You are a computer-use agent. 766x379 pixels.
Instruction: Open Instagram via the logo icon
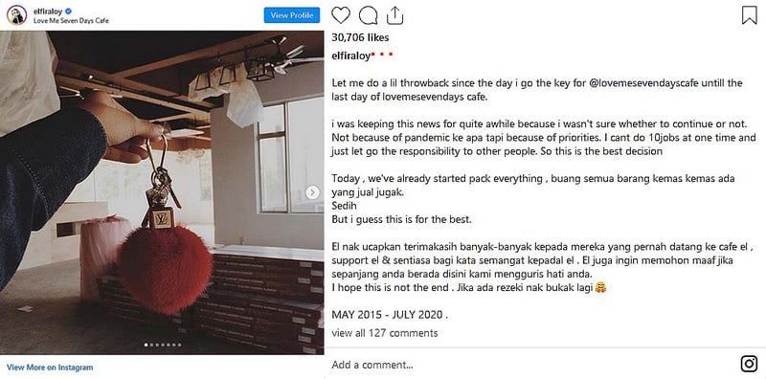coord(749,364)
